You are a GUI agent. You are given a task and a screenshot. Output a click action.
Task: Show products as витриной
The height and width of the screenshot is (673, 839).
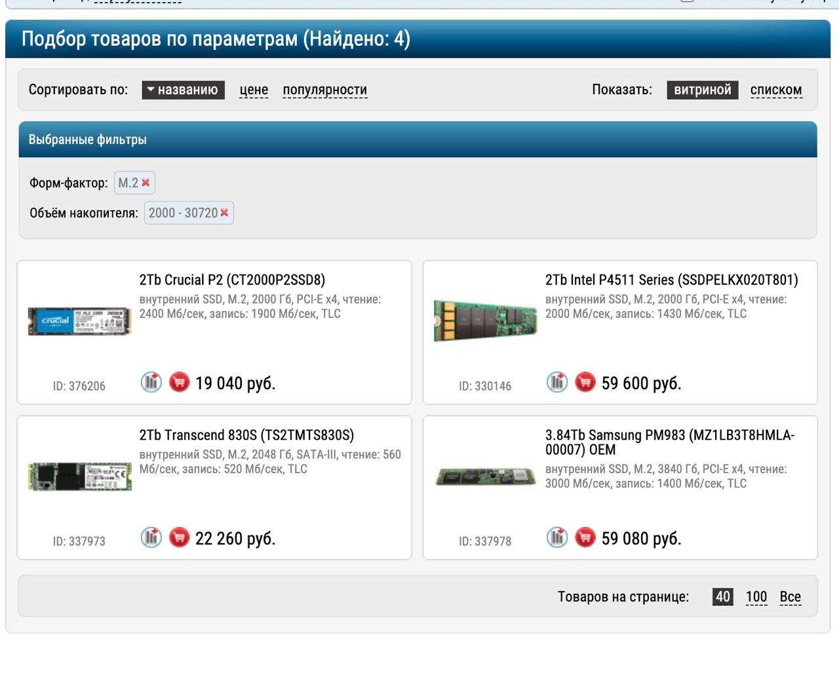click(703, 90)
